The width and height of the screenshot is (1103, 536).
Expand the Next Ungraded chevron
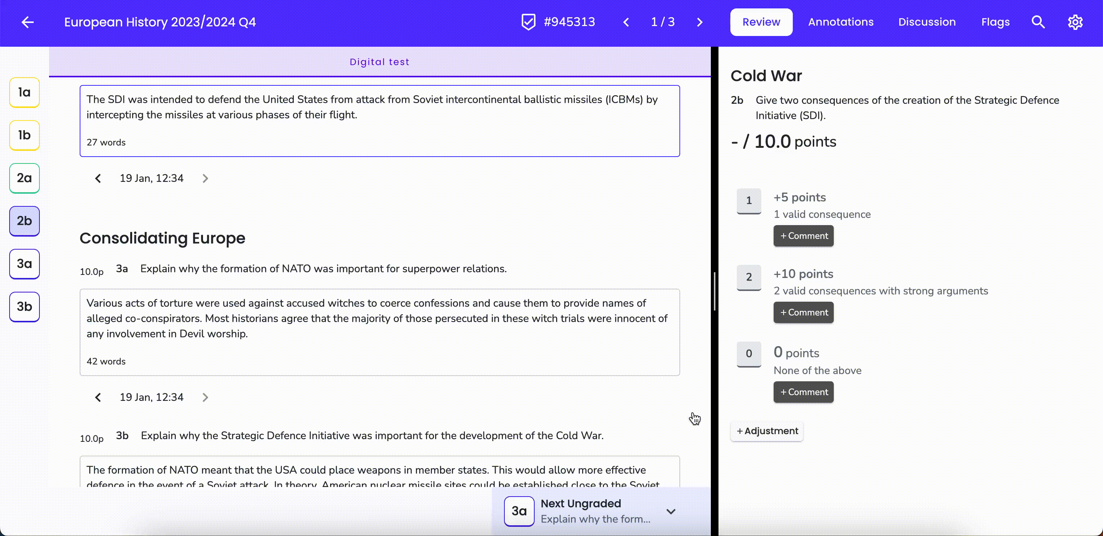pos(671,511)
